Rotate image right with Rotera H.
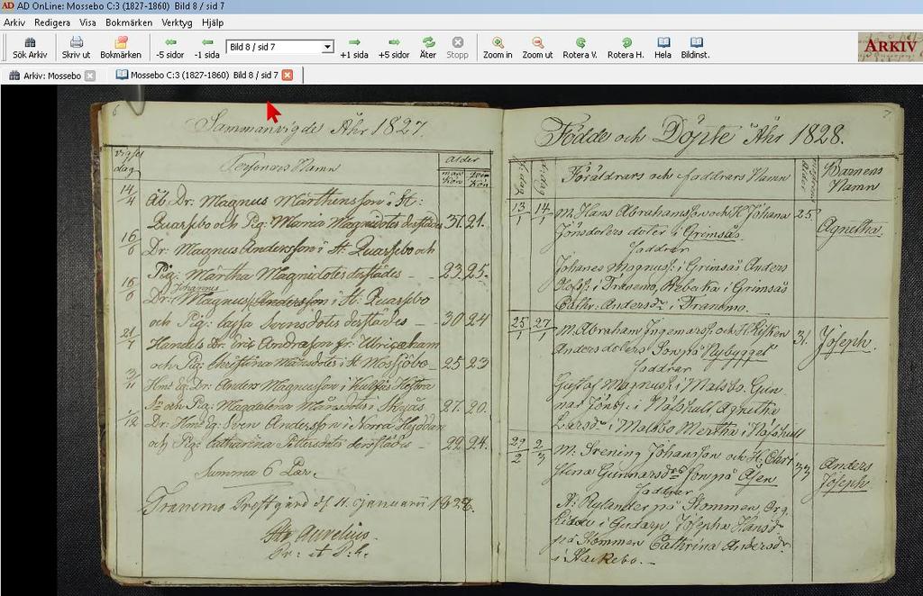 point(626,48)
